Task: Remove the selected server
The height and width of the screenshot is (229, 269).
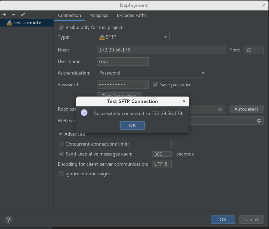Action: 13,14
